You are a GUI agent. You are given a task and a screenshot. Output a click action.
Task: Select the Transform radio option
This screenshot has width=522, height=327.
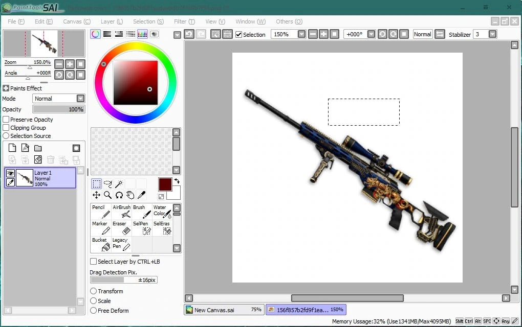coord(94,291)
